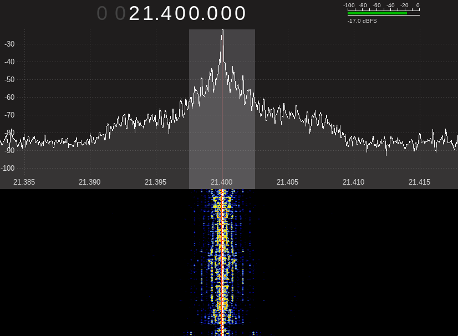Click the 21.415 frequency axis label
Screen dimensions: 458x336
coord(420,182)
